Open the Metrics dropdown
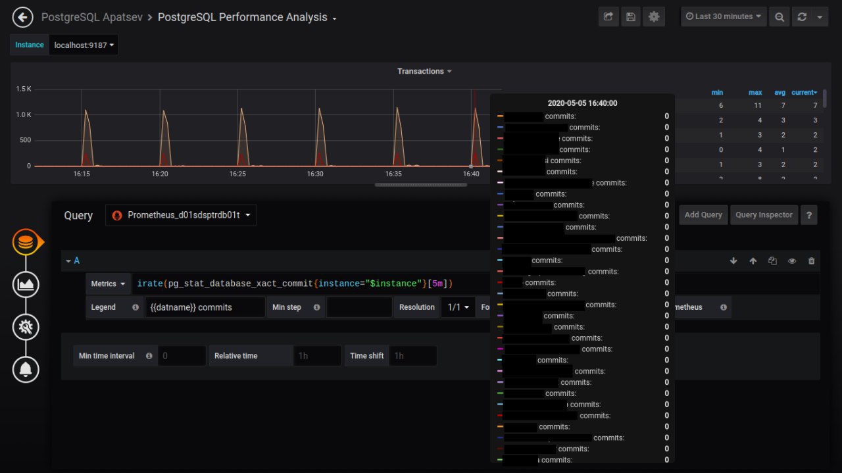Image resolution: width=842 pixels, height=473 pixels. [x=109, y=284]
